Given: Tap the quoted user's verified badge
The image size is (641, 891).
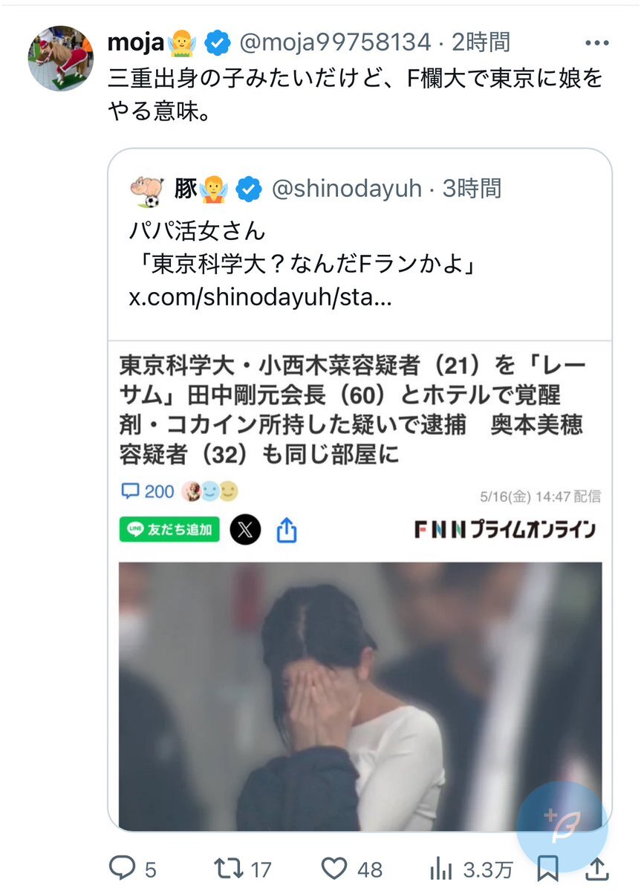Looking at the screenshot, I should (x=249, y=189).
